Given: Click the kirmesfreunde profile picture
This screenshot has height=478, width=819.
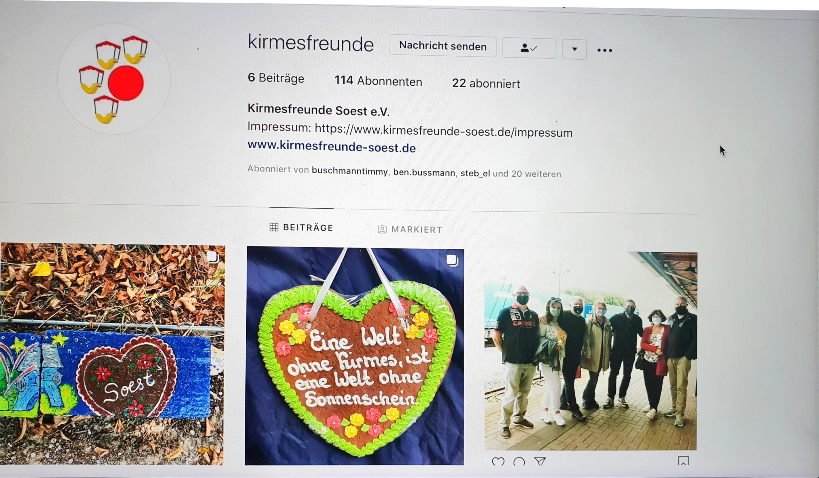Looking at the screenshot, I should pyautogui.click(x=114, y=79).
